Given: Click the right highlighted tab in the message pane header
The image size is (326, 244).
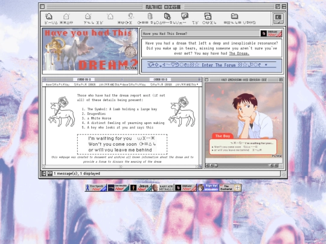Looking at the screenshot, I should tap(160, 80).
